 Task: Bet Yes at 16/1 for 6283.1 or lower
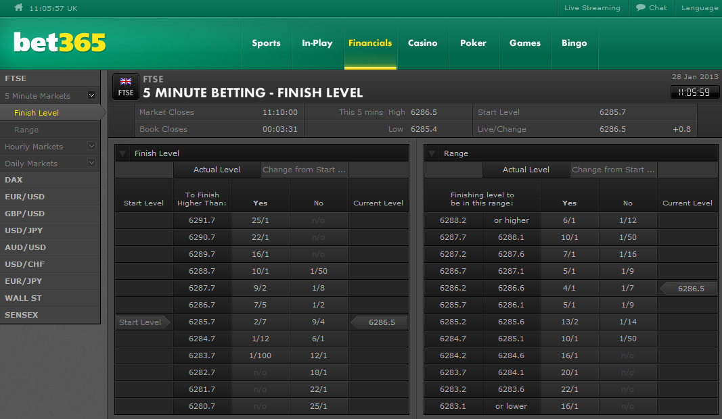click(570, 406)
